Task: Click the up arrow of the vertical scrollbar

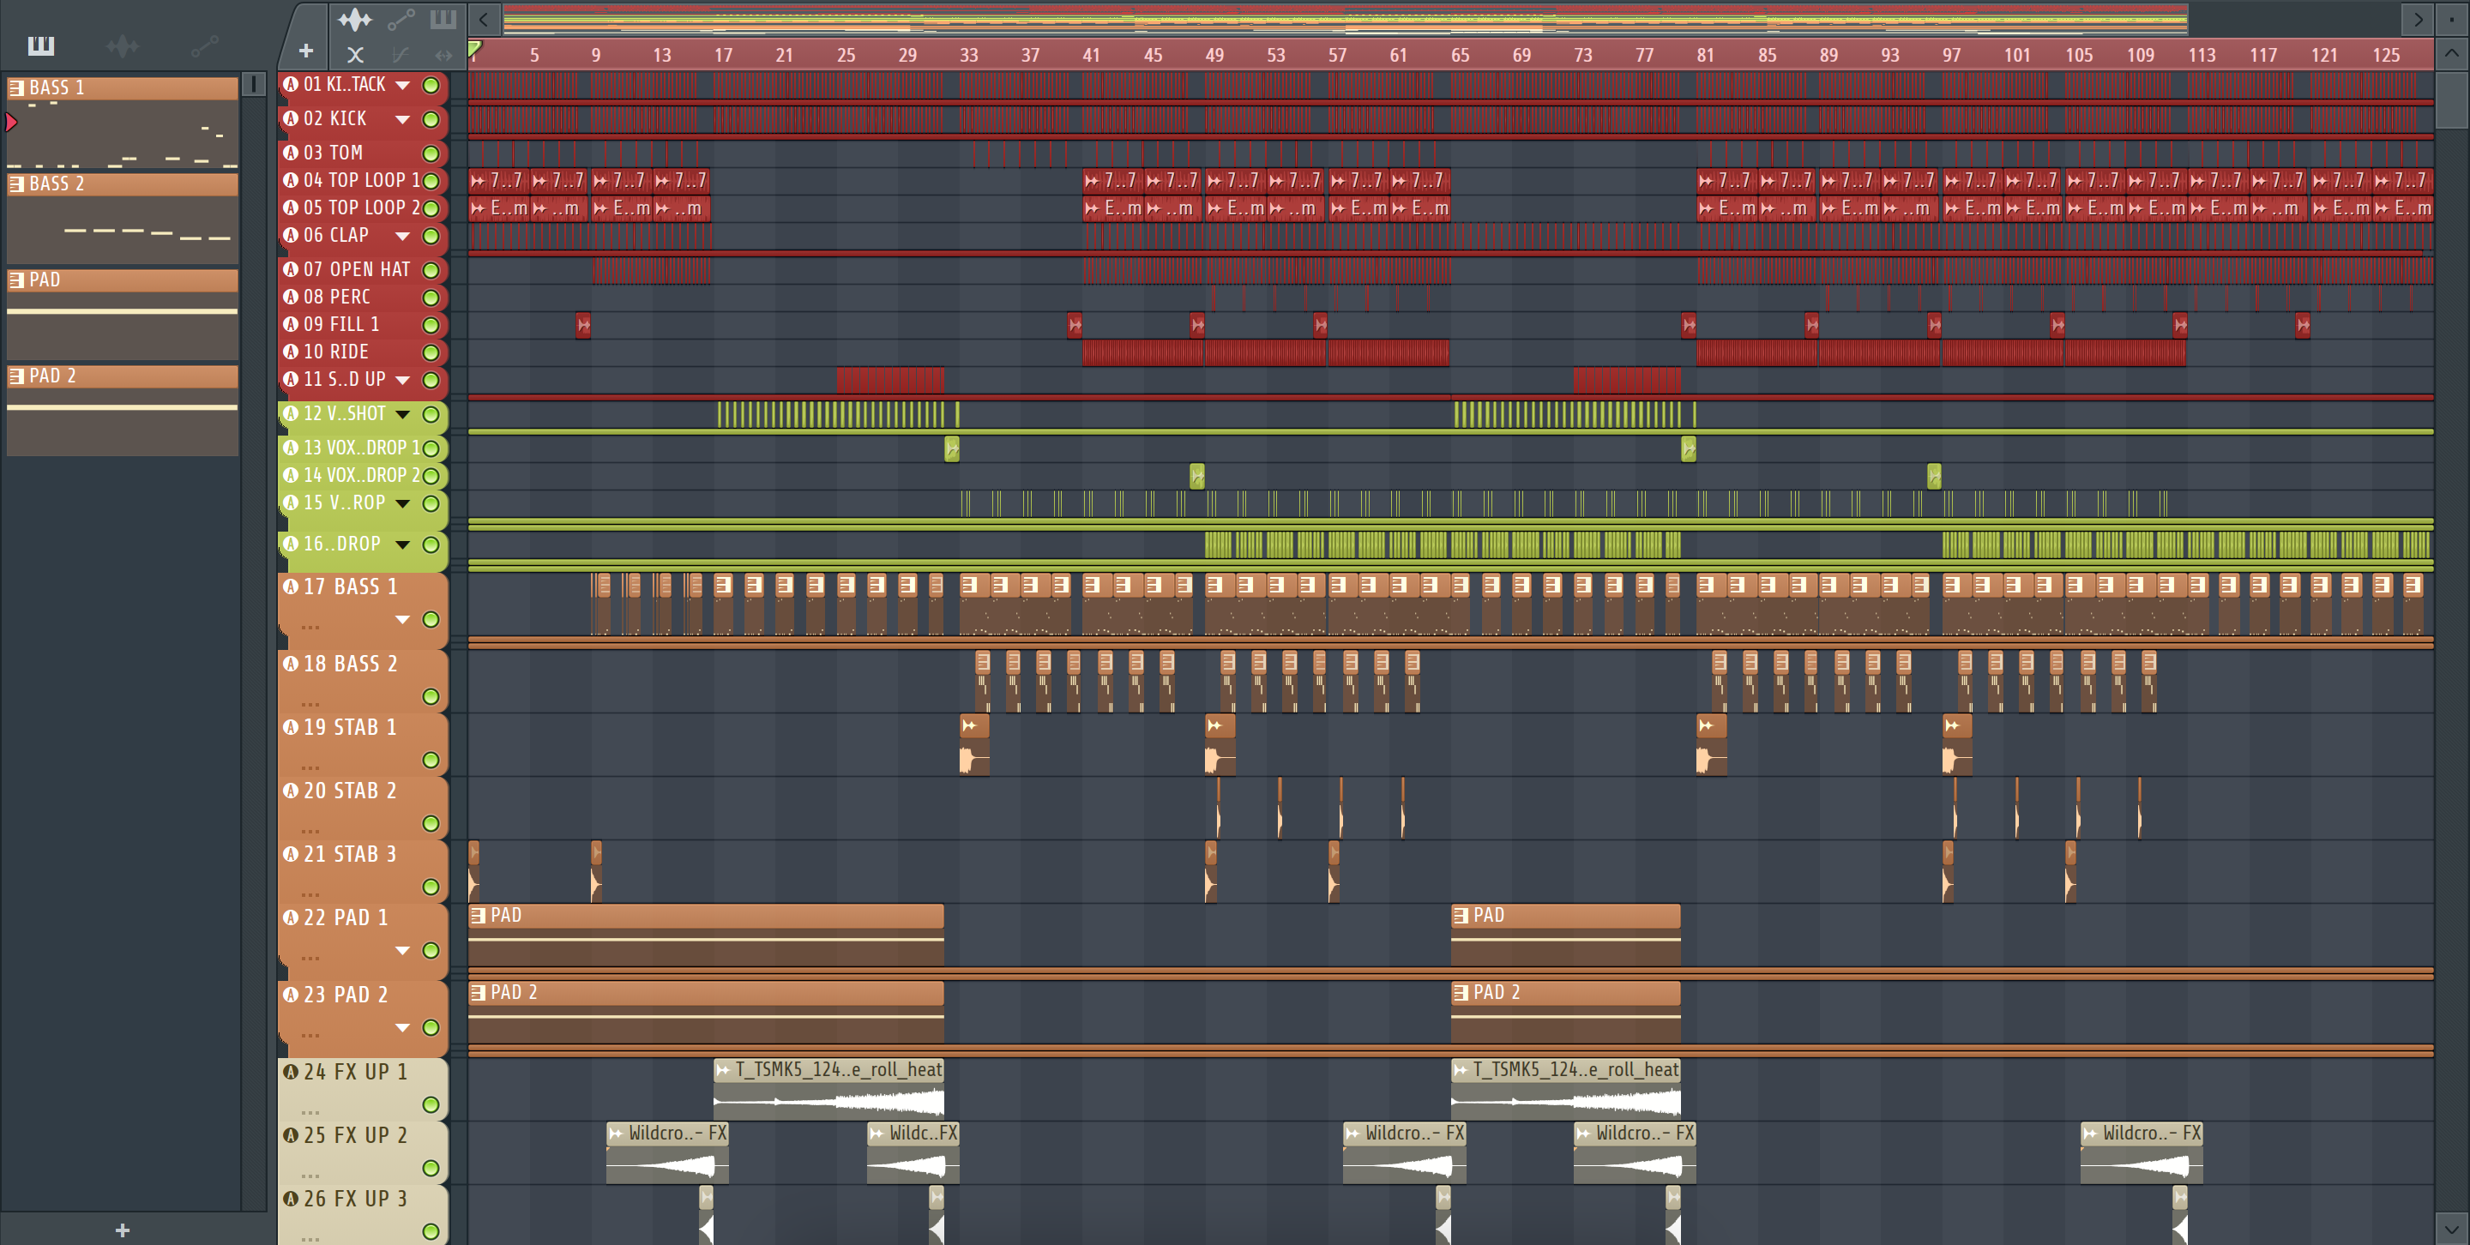Action: pyautogui.click(x=2452, y=54)
